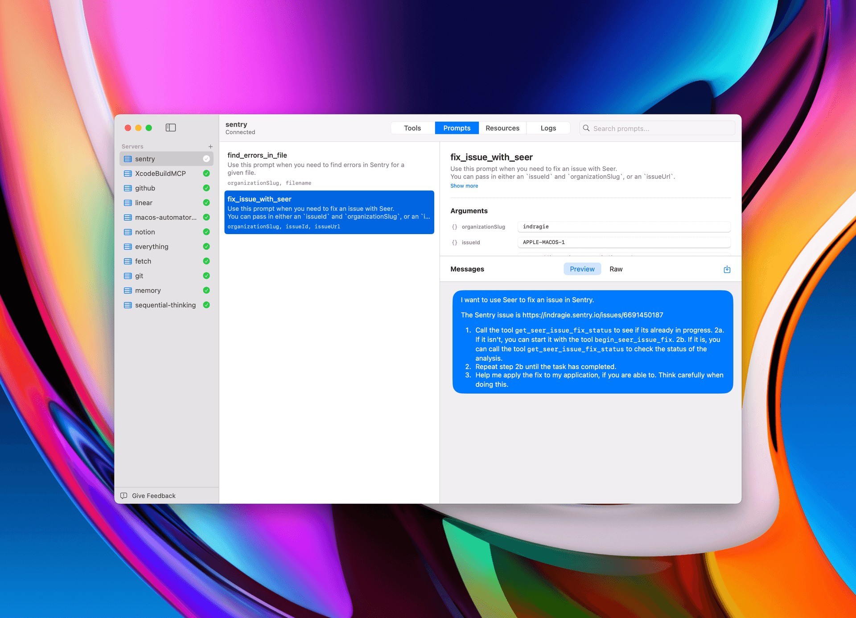856x618 pixels.
Task: Click the green status badge on notion server
Action: click(x=206, y=232)
